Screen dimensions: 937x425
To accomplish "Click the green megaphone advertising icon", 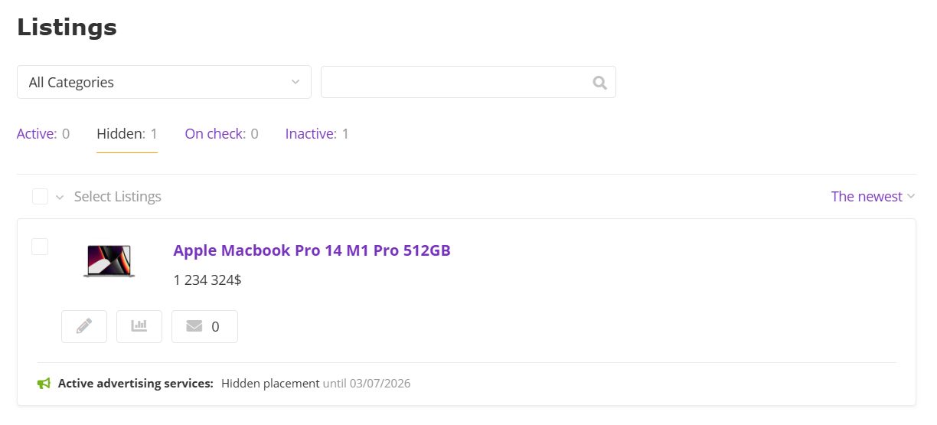I will tap(44, 383).
